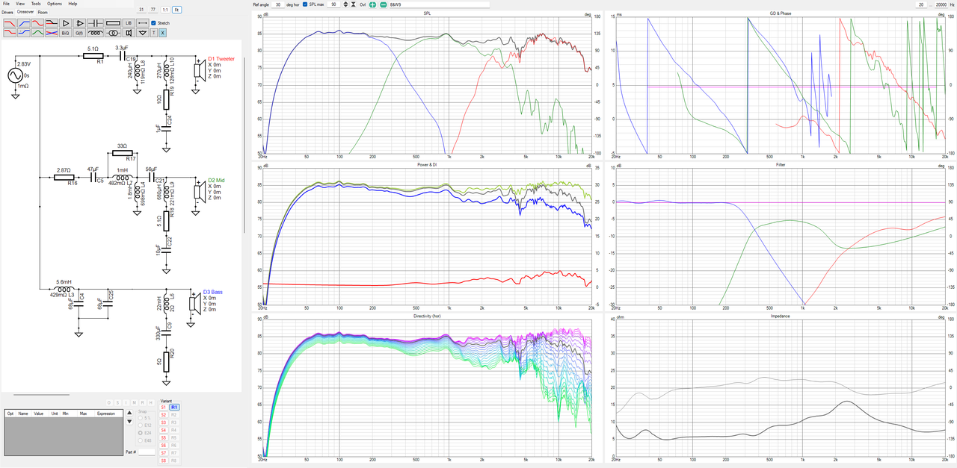957x468 pixels.
Task: Select the red low-pass filter block icon in the top toolbar row
Action: 9,23
